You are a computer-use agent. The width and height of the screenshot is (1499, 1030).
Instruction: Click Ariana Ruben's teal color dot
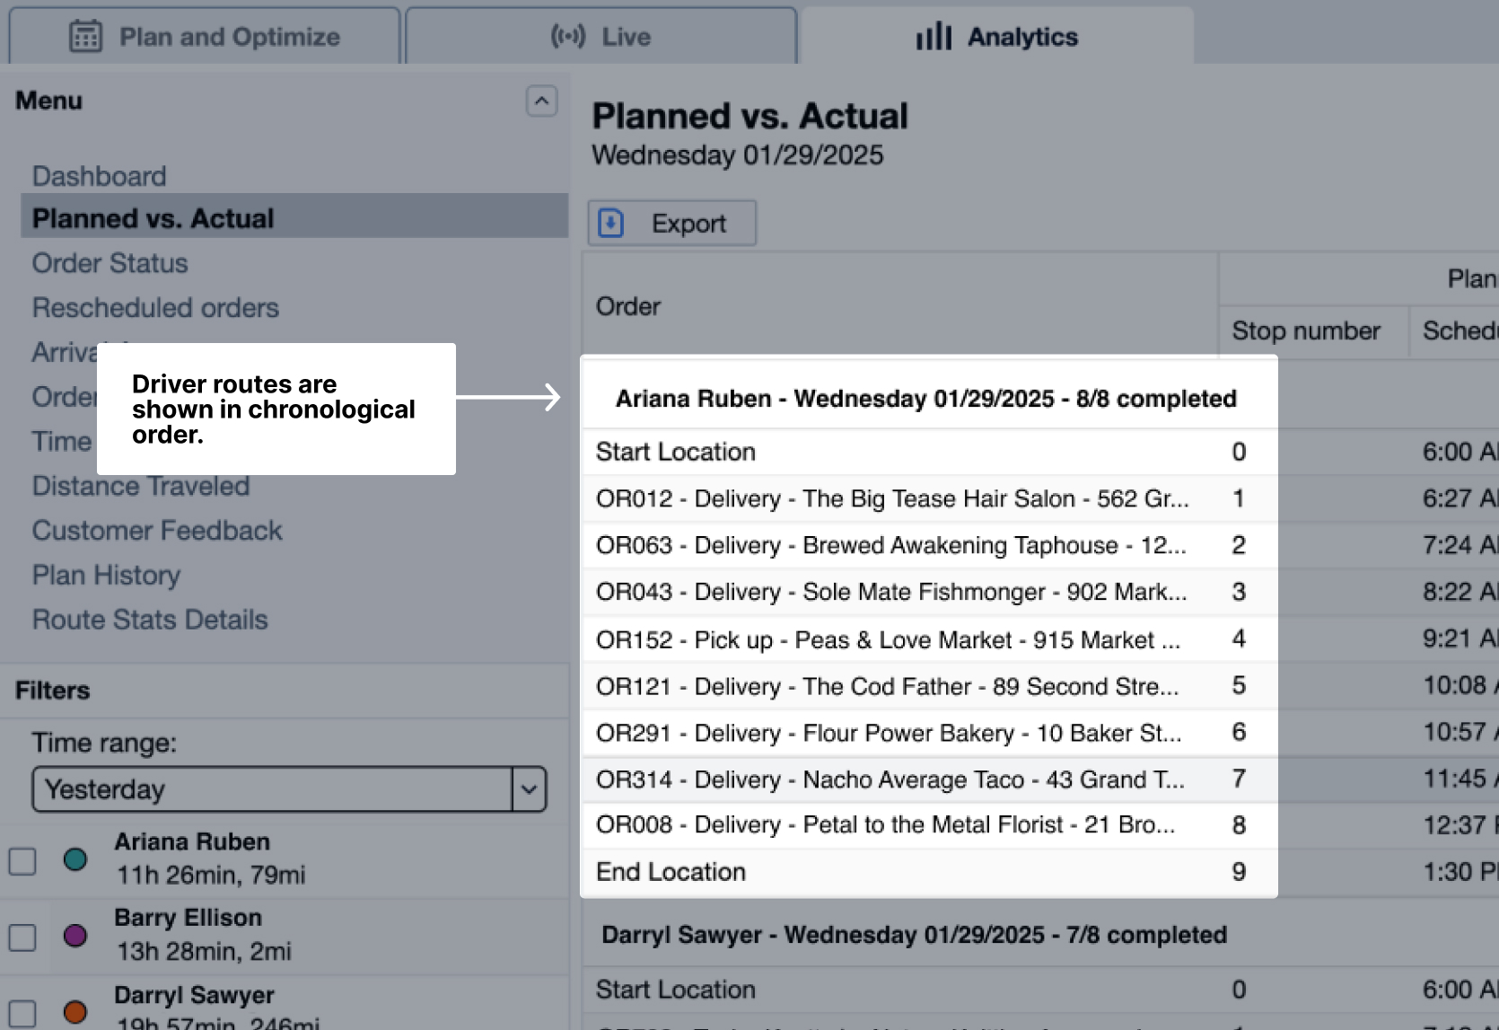click(75, 859)
